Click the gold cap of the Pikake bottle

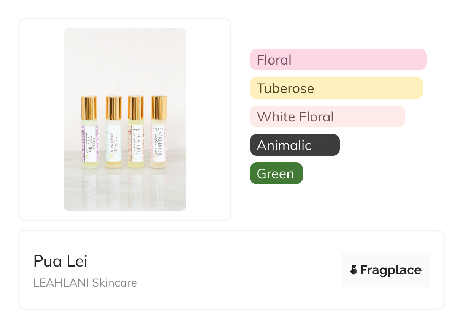point(113,108)
